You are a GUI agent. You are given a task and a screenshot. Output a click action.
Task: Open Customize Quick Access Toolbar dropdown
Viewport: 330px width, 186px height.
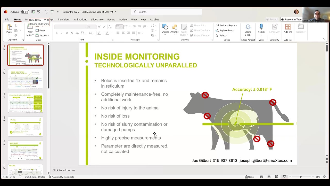57,12
